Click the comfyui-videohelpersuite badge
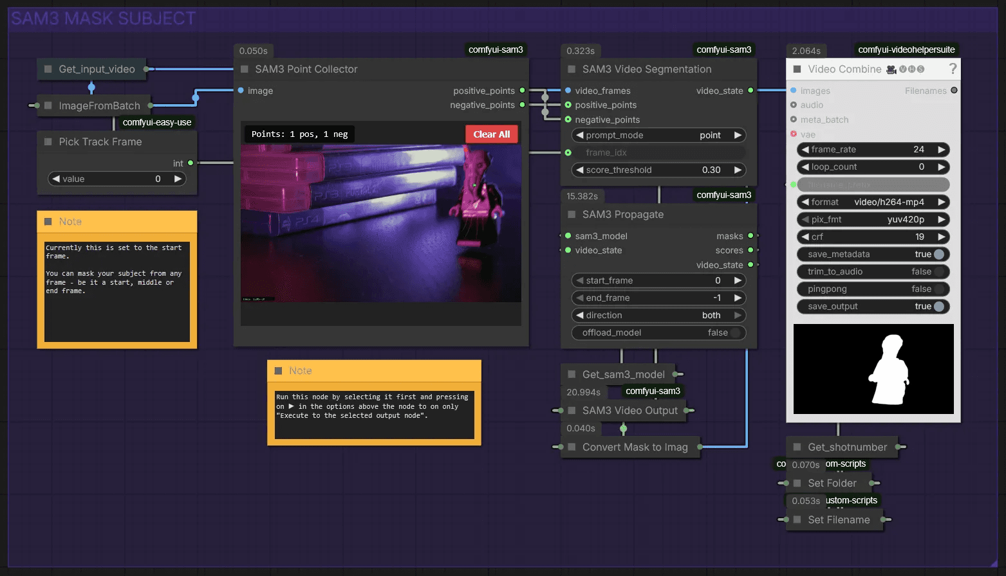The height and width of the screenshot is (576, 1006). 906,50
